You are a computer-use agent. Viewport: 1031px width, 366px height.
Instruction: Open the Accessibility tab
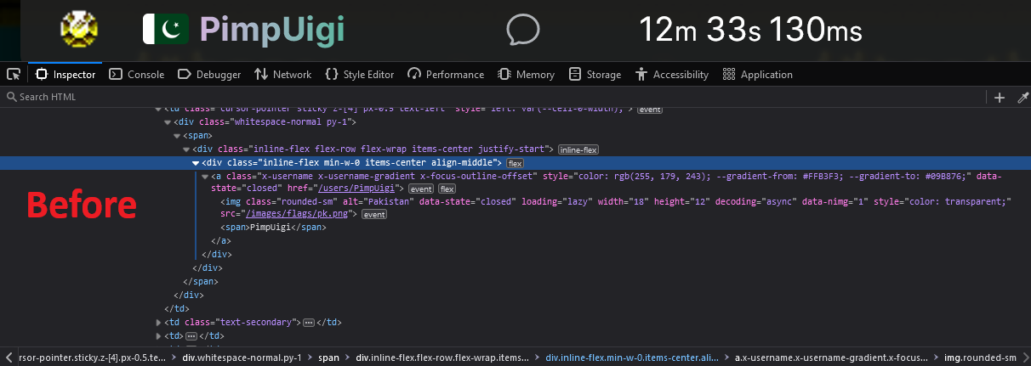pos(671,75)
